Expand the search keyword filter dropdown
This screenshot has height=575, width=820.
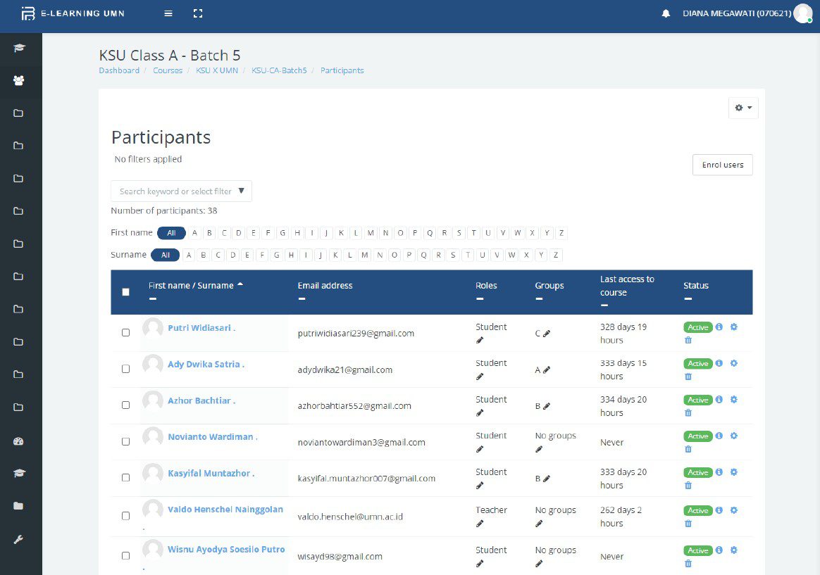click(241, 191)
